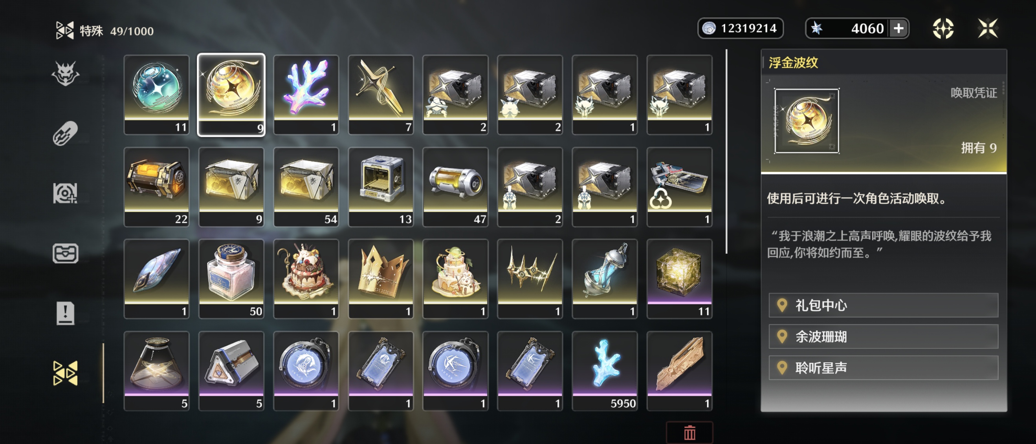The image size is (1036, 444).
Task: Open the quest items exclamation category
Action: click(65, 313)
